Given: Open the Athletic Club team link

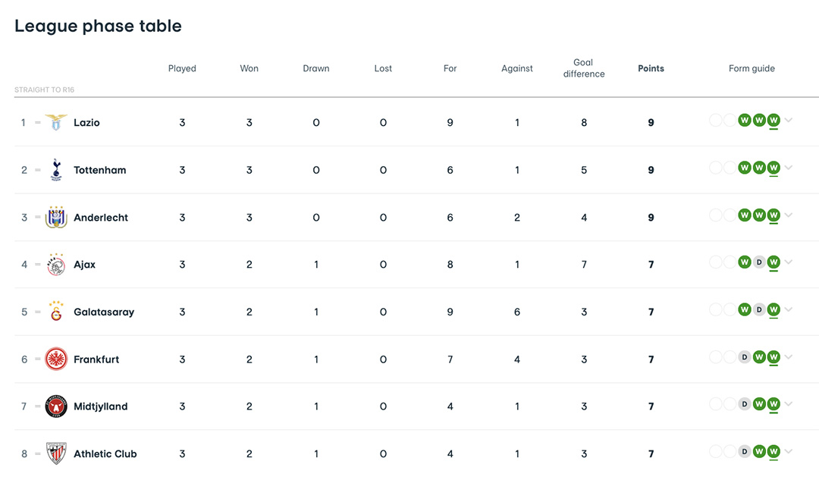Looking at the screenshot, I should (105, 454).
